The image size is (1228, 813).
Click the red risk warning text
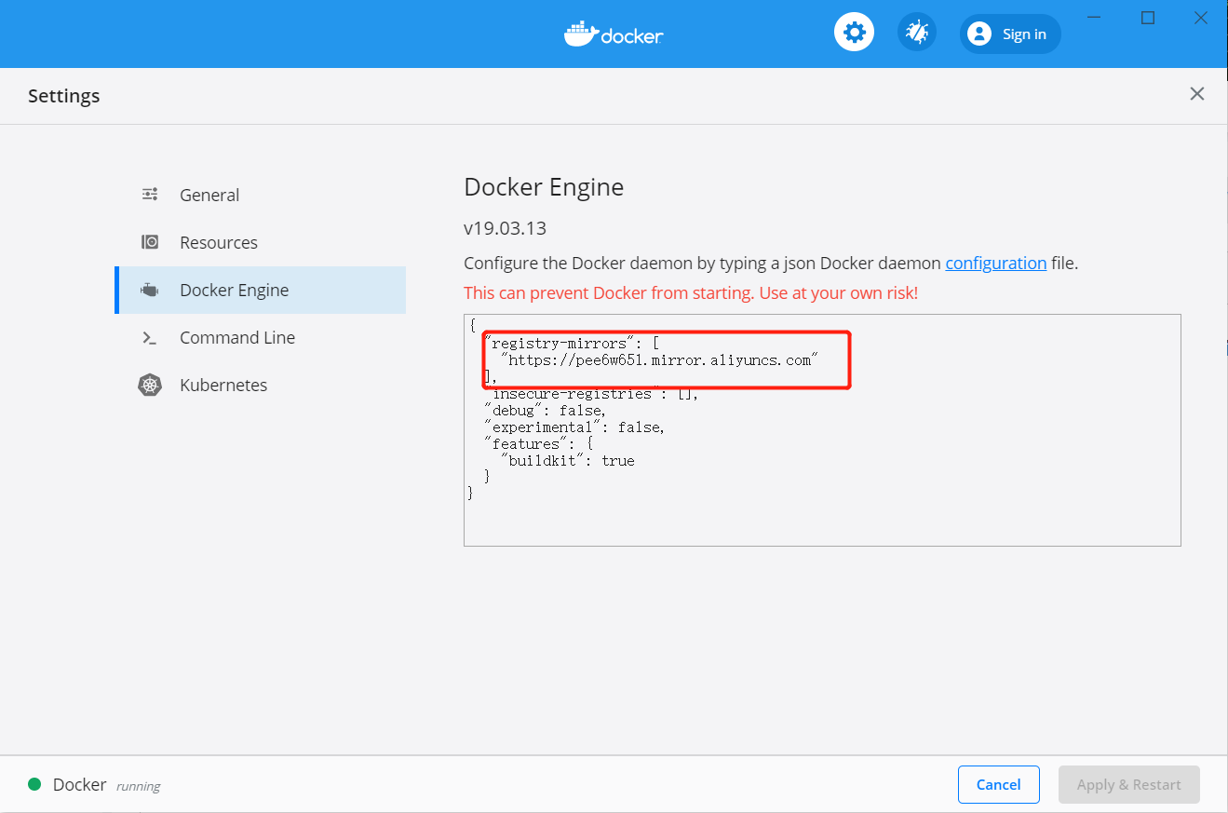pos(691,292)
